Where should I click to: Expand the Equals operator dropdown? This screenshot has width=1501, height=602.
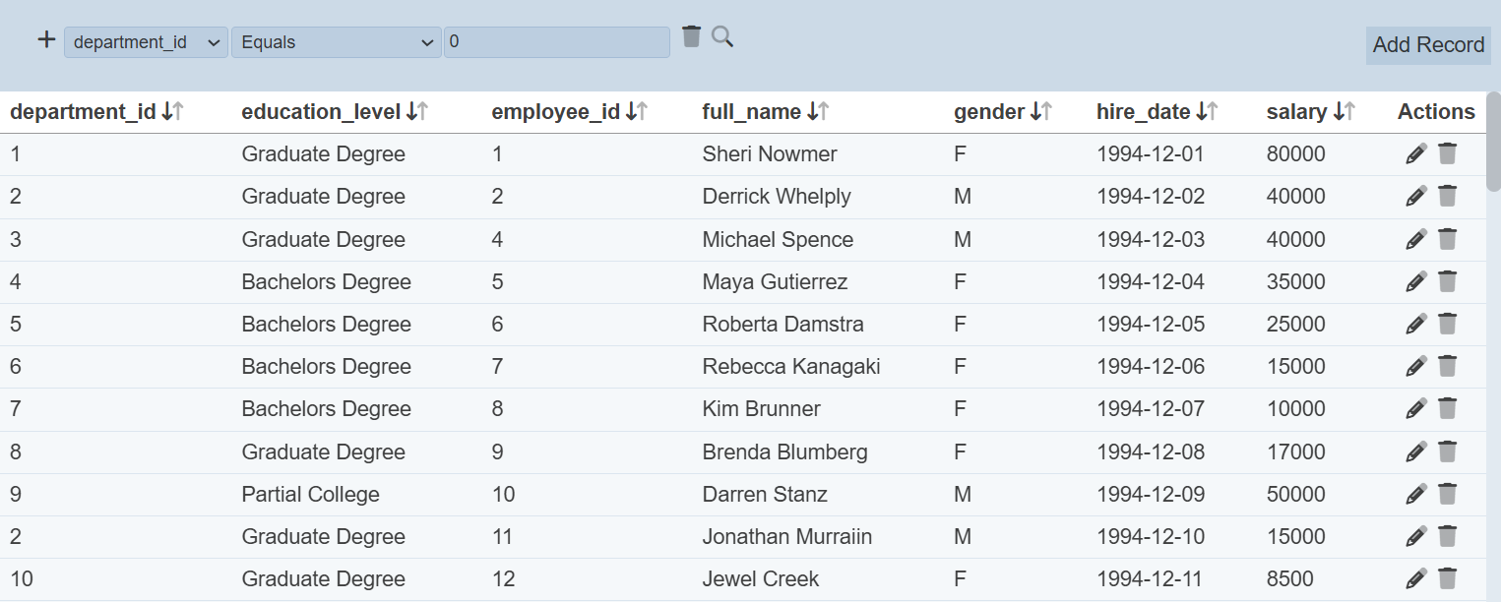point(336,42)
